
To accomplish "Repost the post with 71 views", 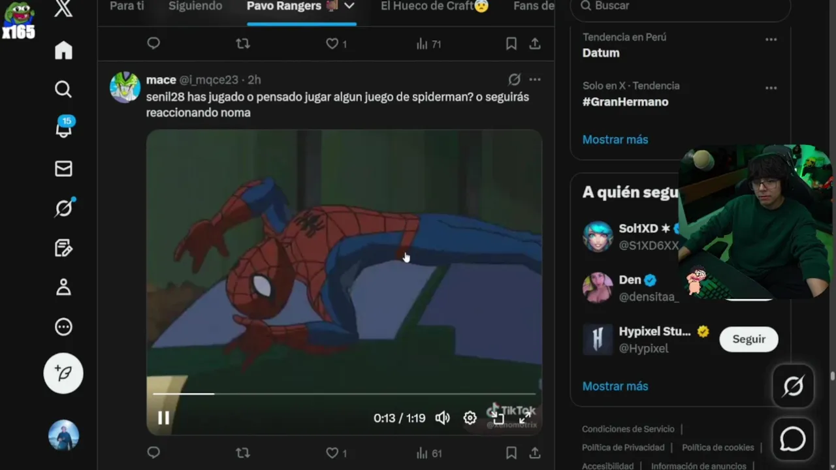I will pos(243,44).
